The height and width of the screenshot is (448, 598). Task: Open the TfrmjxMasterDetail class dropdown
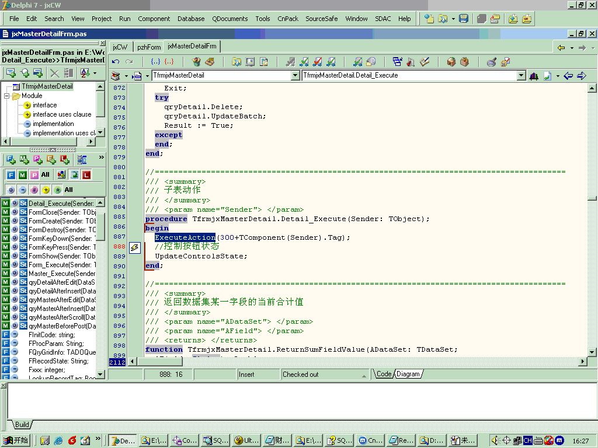(295, 76)
